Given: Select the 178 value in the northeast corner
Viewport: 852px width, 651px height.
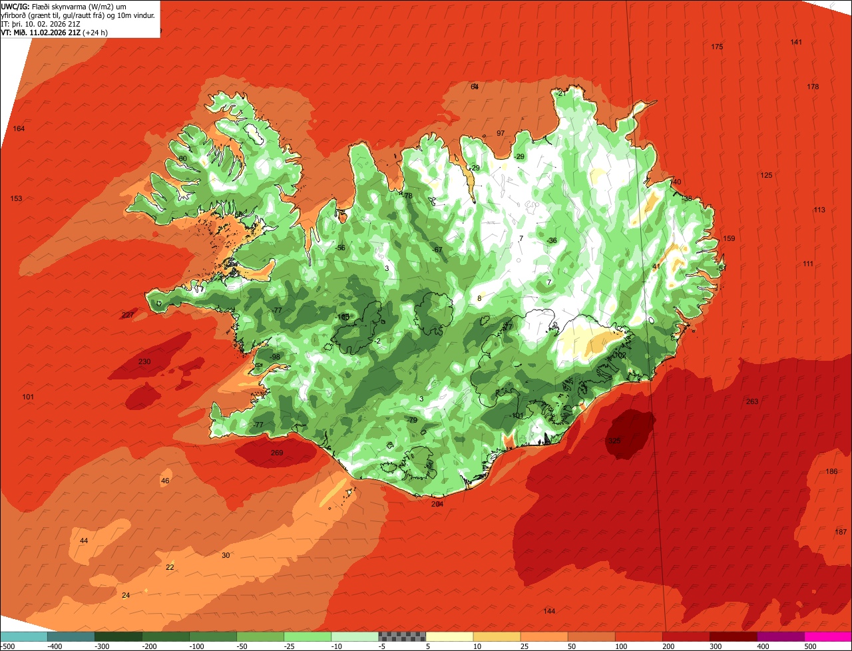Looking at the screenshot, I should click(x=813, y=87).
